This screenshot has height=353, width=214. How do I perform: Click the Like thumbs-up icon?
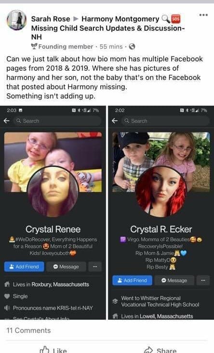[x=44, y=350]
